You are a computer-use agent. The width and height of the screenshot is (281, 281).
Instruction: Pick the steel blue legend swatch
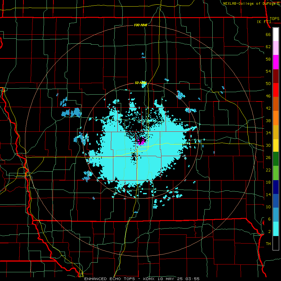coord(276,215)
